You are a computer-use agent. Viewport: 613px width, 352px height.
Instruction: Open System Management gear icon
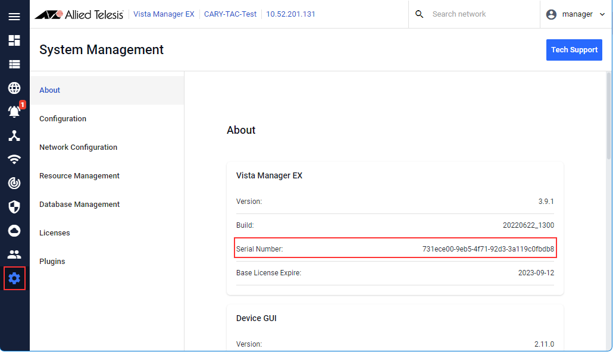click(14, 278)
